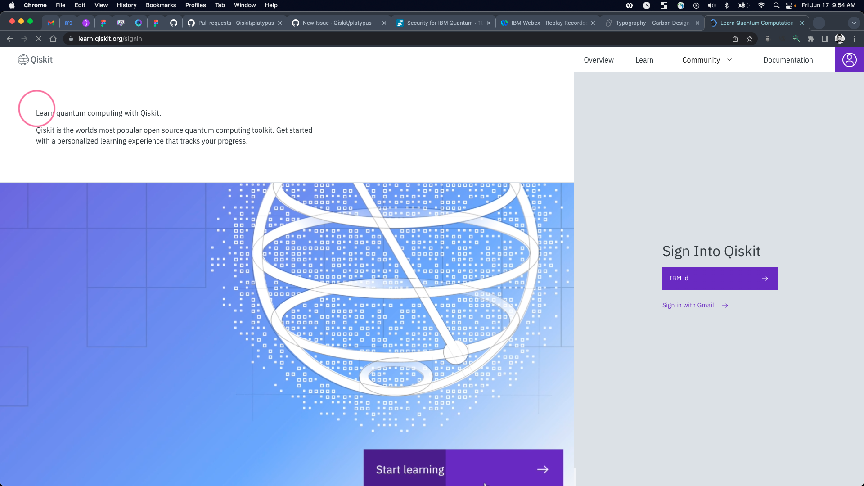Click the Chrome extensions puzzle icon

coord(811,39)
